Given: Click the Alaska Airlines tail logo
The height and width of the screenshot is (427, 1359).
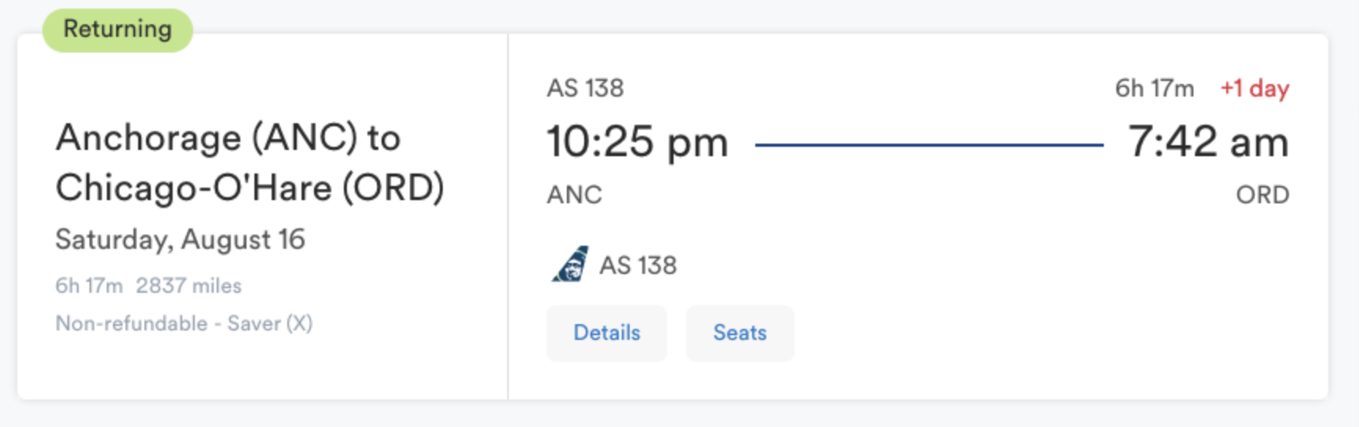Looking at the screenshot, I should (570, 265).
